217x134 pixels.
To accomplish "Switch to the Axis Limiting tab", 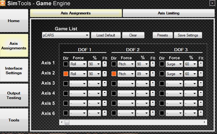I will point(169,13).
